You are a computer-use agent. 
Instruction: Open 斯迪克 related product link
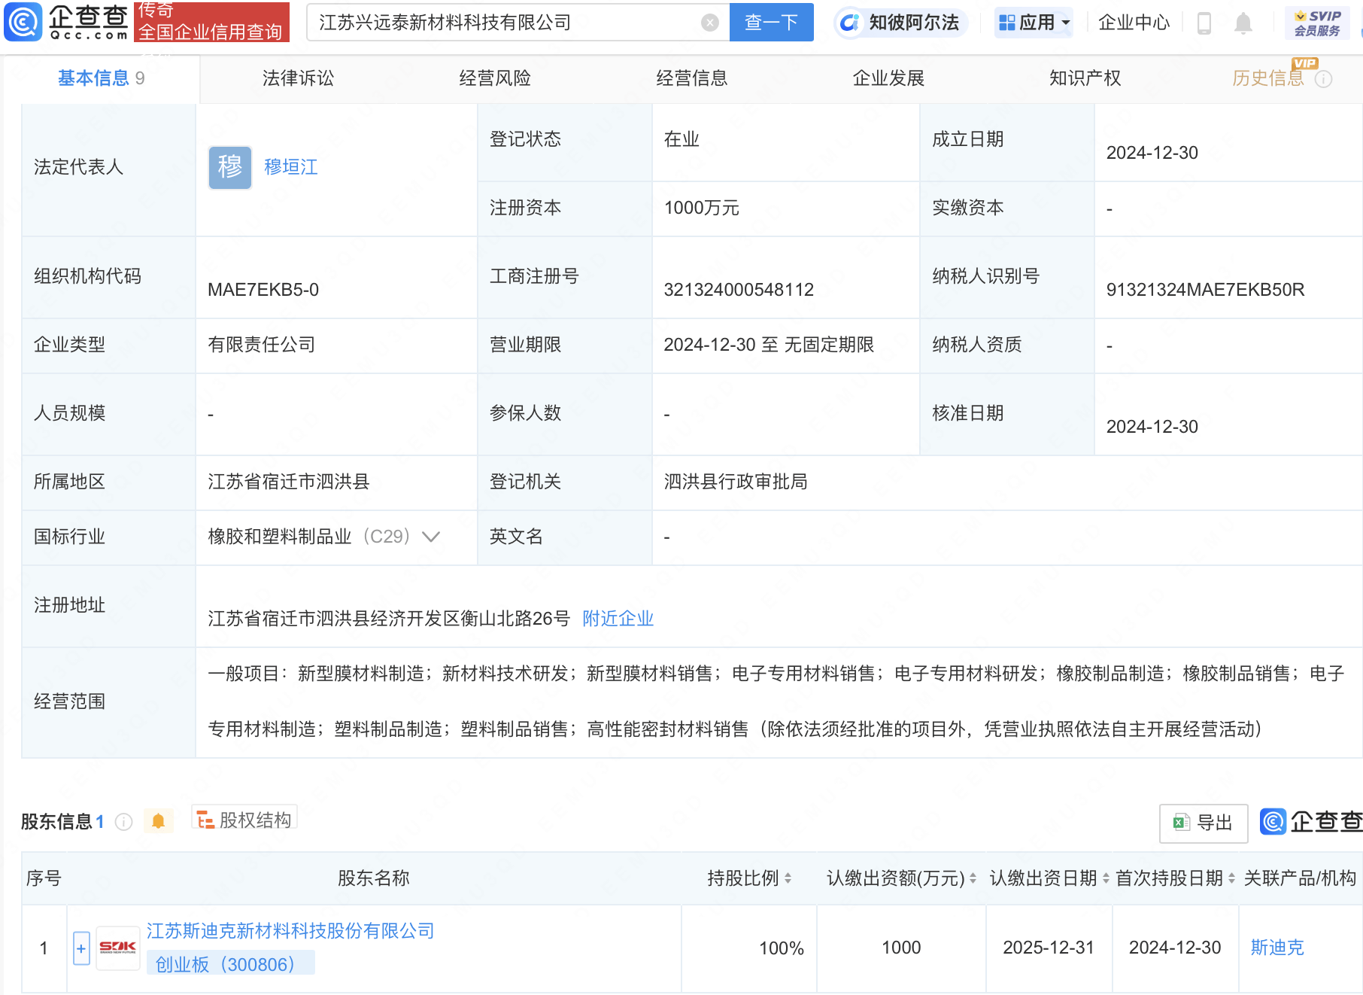pos(1277,948)
